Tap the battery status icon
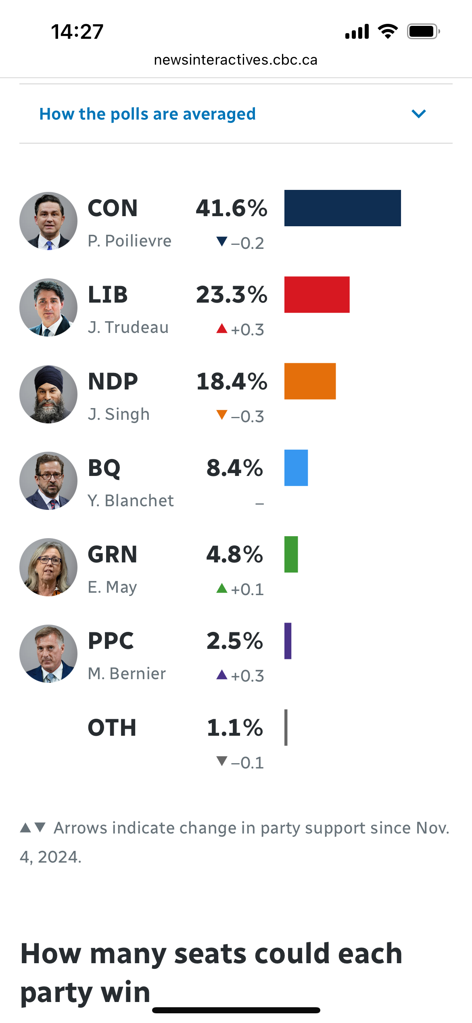The width and height of the screenshot is (472, 1023). 424,32
